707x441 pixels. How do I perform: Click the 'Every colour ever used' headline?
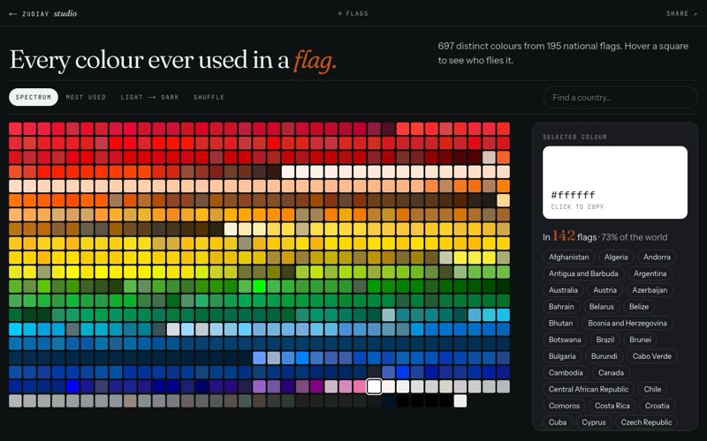[x=173, y=60]
